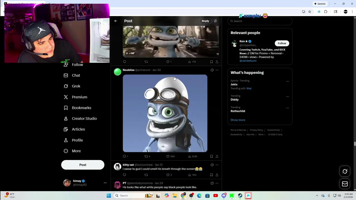This screenshot has width=356, height=200.
Task: Open Chrome three-dot menu
Action: click(352, 12)
